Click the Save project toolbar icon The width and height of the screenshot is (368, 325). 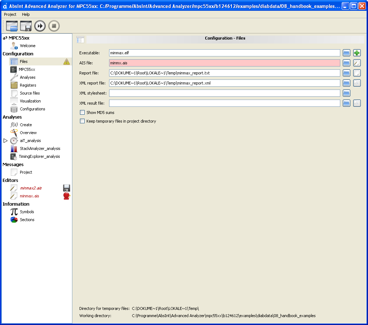click(26, 26)
